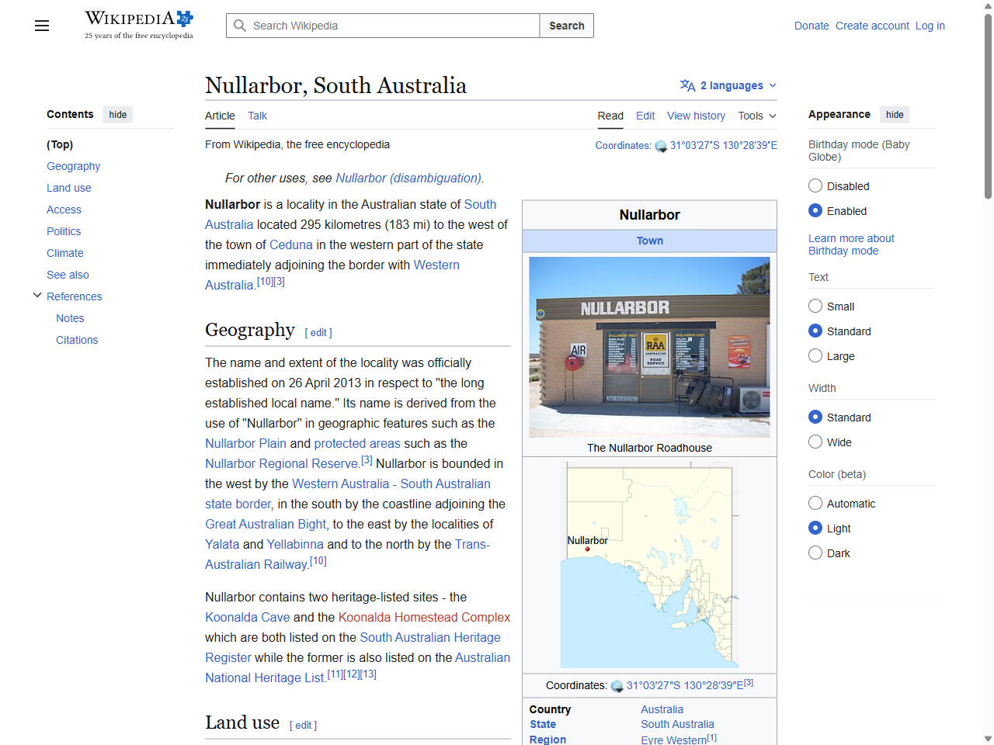Open Nullarbor Plain link
The image size is (994, 745).
coord(245,443)
